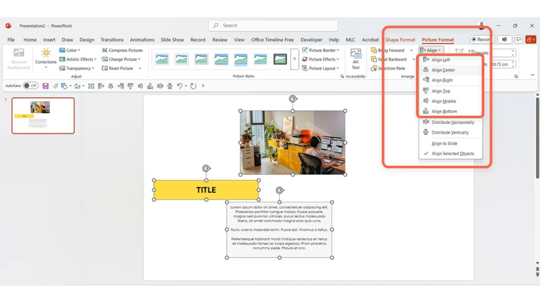The image size is (540, 303).
Task: Click the Format Painter brush icon in Quick Access Toolbar
Action: pos(55,86)
